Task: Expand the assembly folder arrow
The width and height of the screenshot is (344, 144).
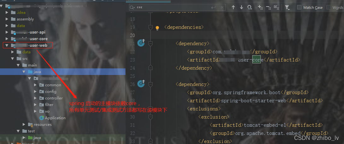Action: pos(7,19)
